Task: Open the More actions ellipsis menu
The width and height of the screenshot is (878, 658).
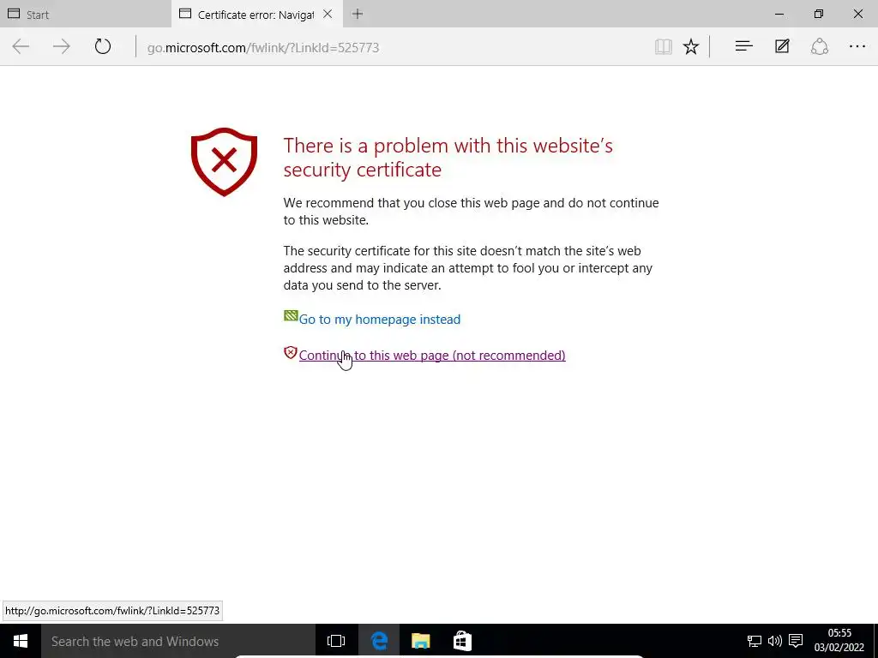Action: pos(857,46)
